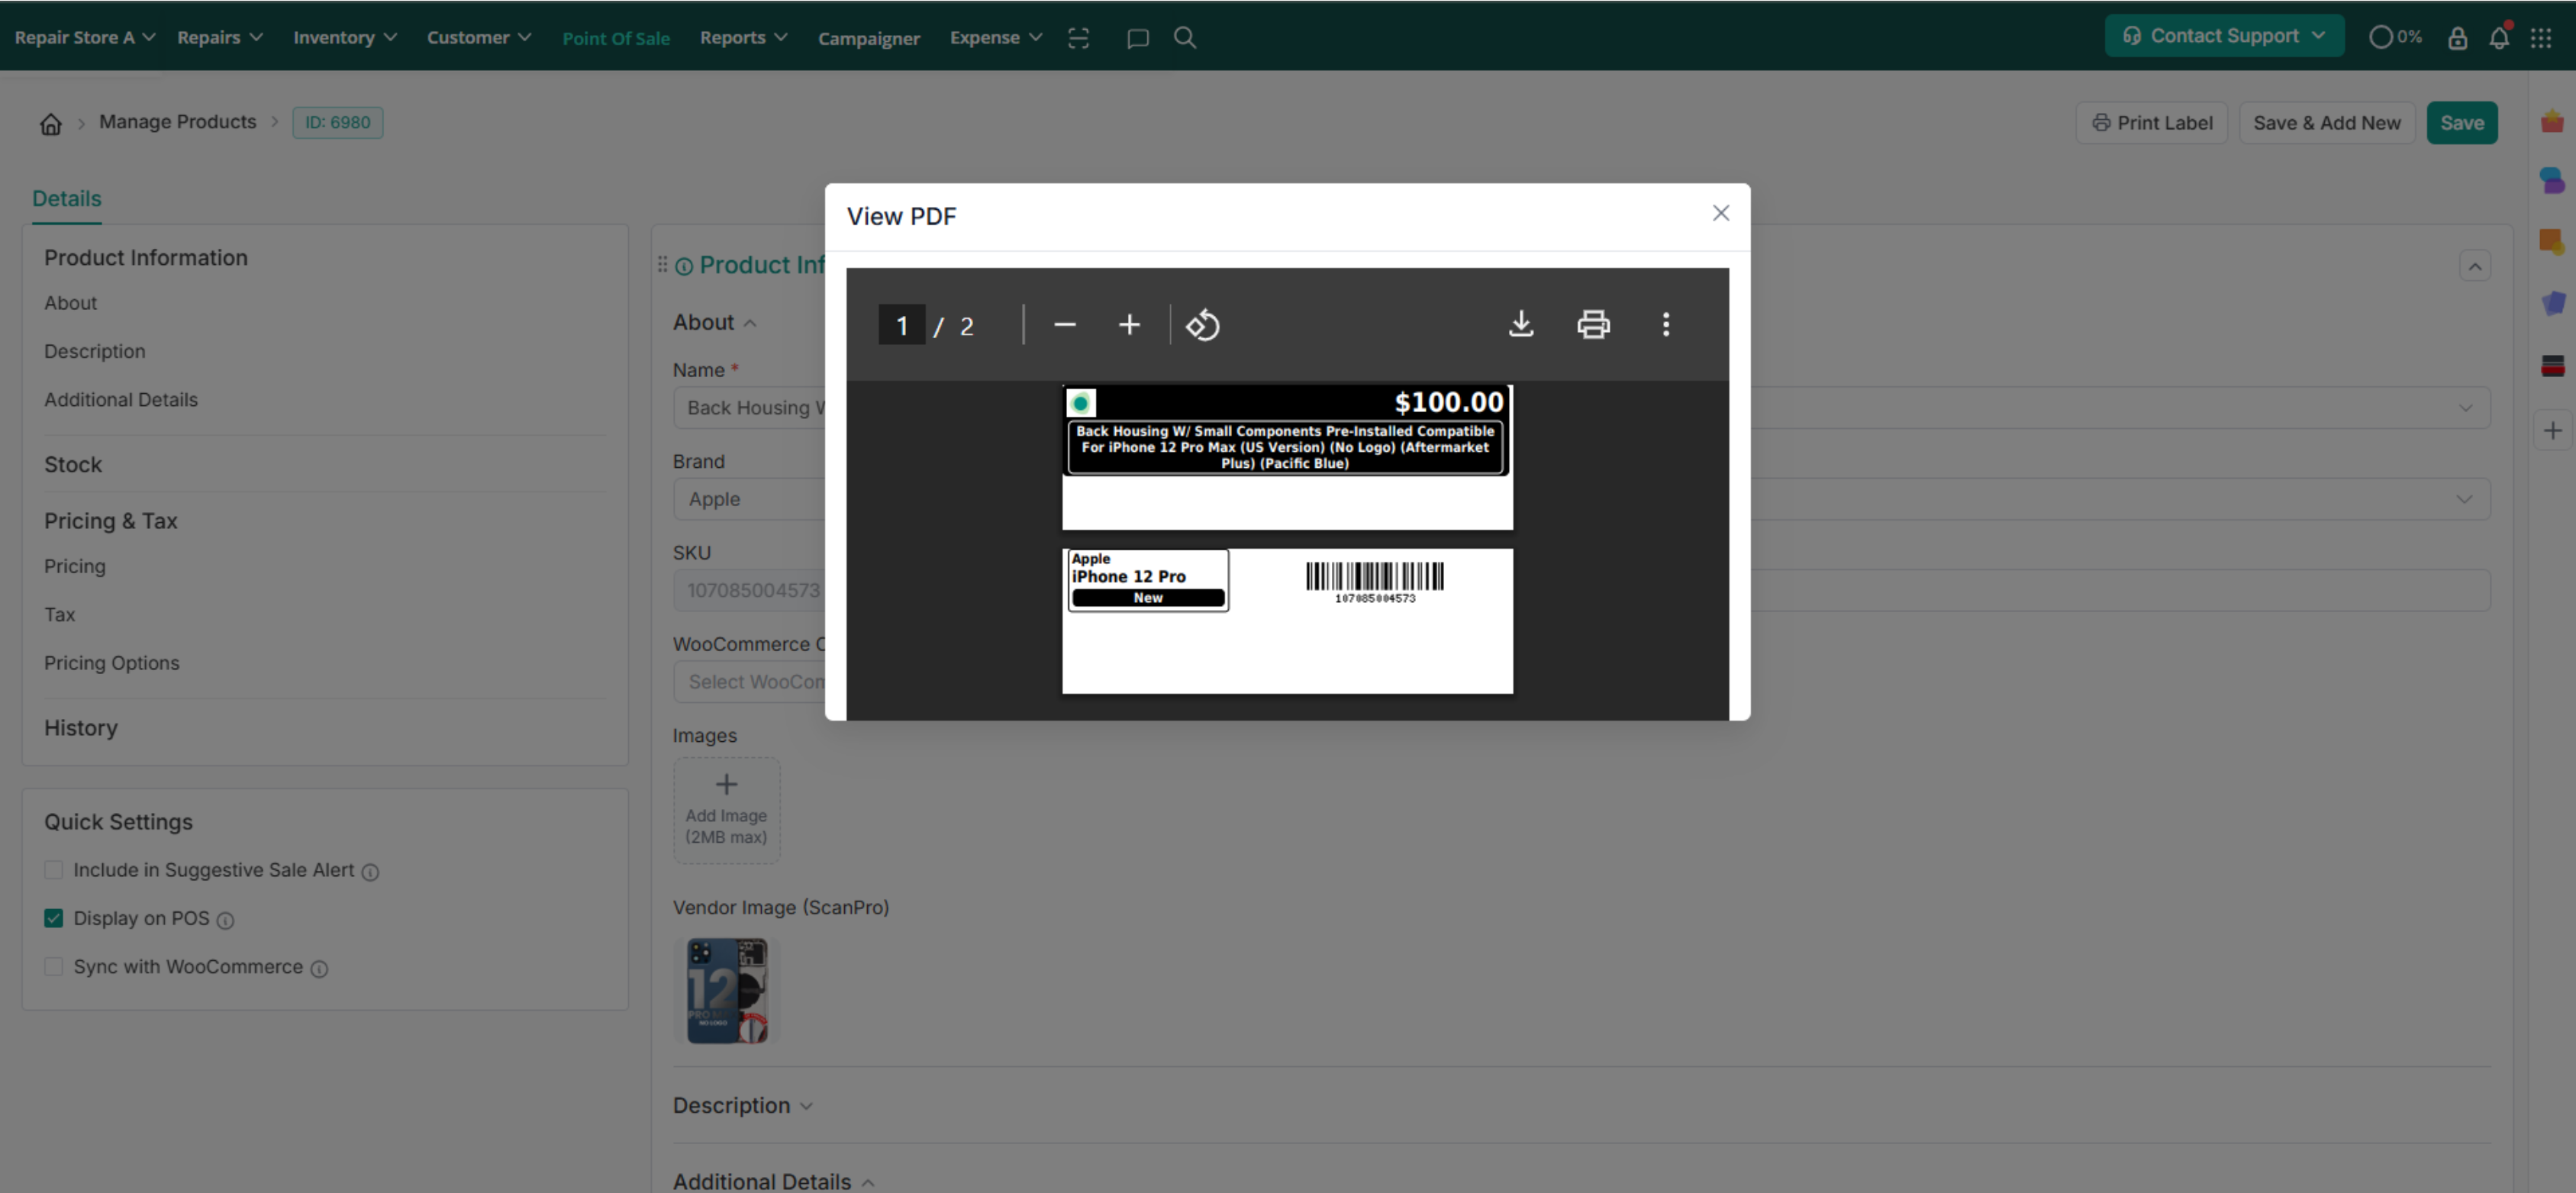Open the chat messages icon

(1137, 38)
